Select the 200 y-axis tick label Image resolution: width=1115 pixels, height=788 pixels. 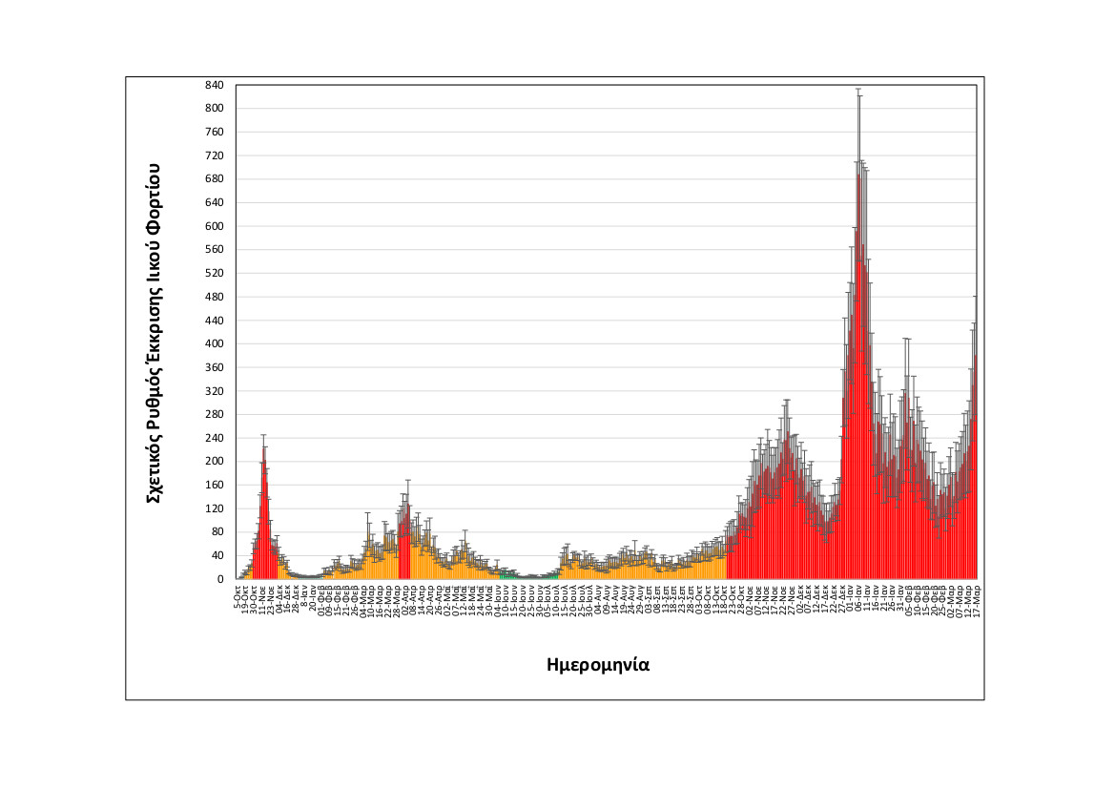[x=214, y=462]
